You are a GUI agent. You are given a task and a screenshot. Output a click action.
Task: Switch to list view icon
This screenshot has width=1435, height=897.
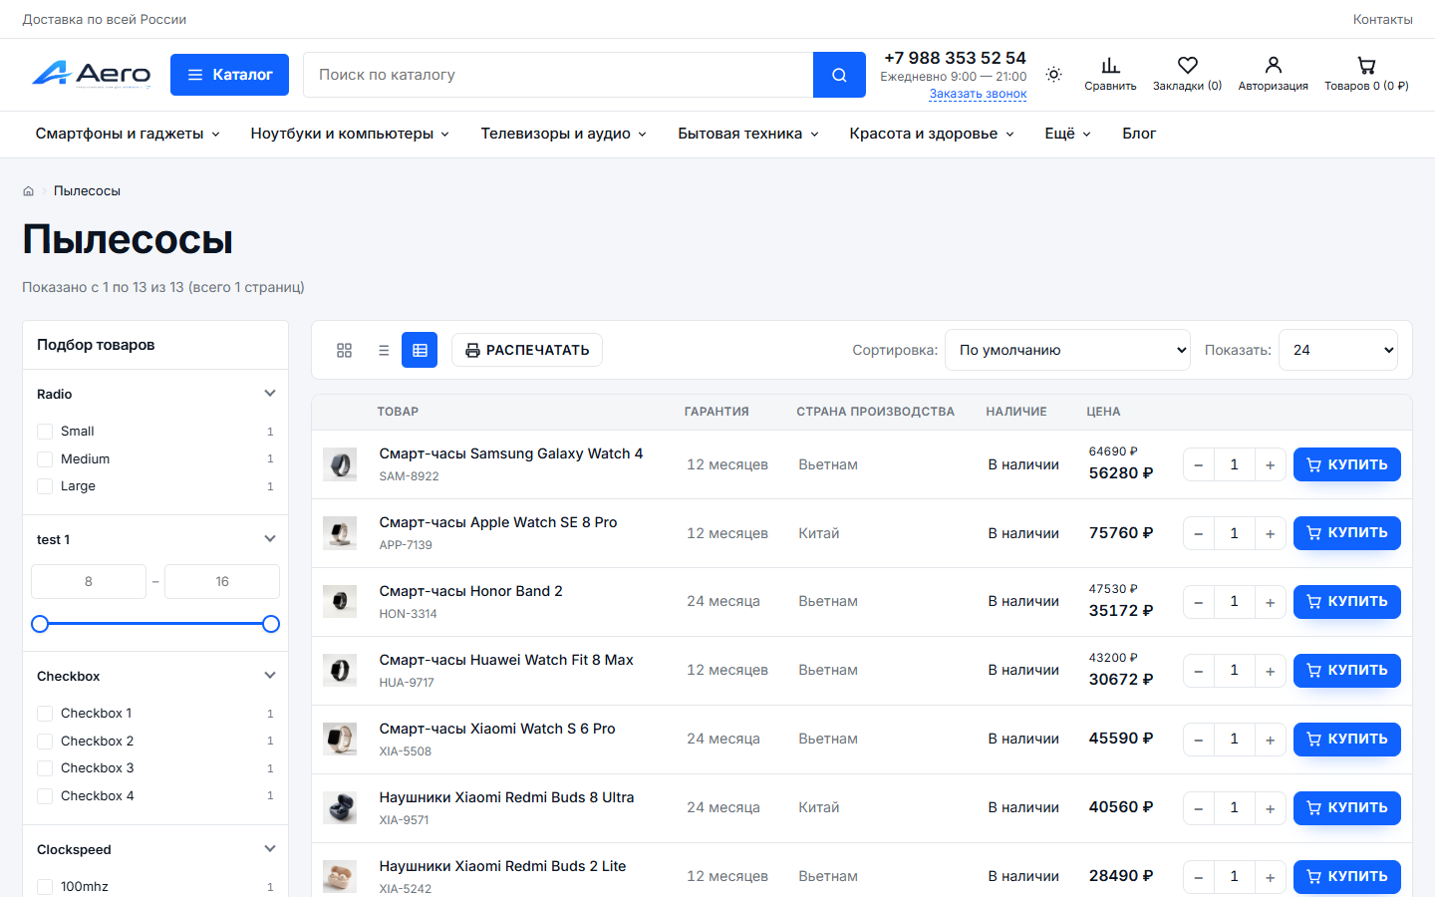coord(384,350)
